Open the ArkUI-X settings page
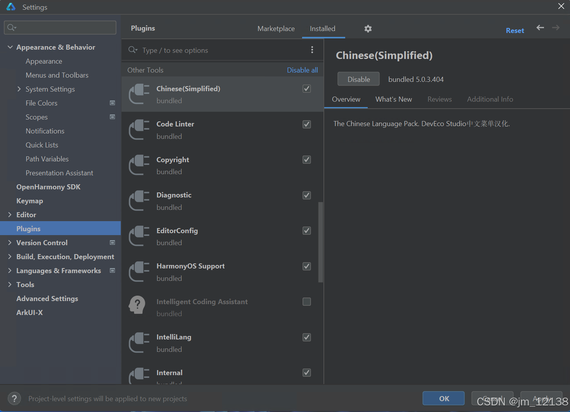 click(30, 312)
